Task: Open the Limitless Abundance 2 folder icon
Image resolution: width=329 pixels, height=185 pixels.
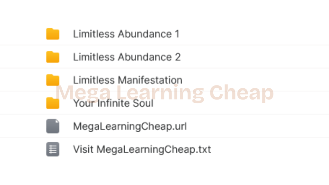Action: (53, 57)
